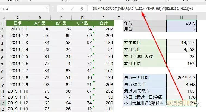The height and width of the screenshot is (112, 206).
Task: Select the month value 2 cell
Action: click(182, 29)
